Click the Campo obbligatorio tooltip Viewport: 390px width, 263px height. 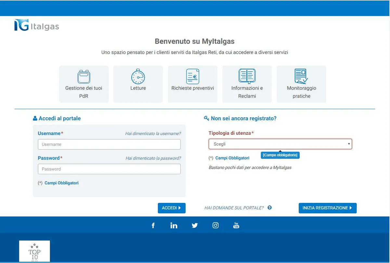280,155
